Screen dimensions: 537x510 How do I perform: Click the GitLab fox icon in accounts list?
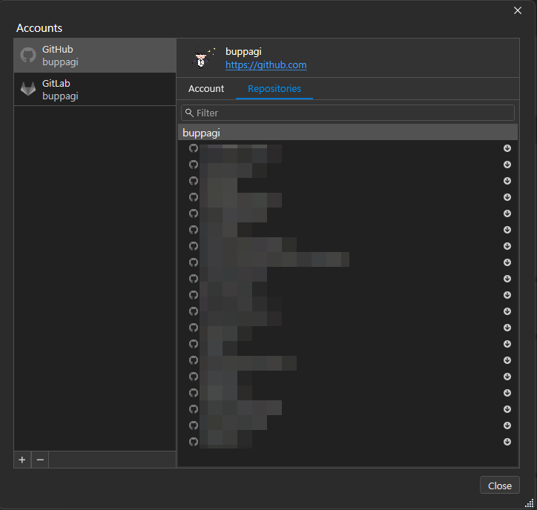coord(28,89)
